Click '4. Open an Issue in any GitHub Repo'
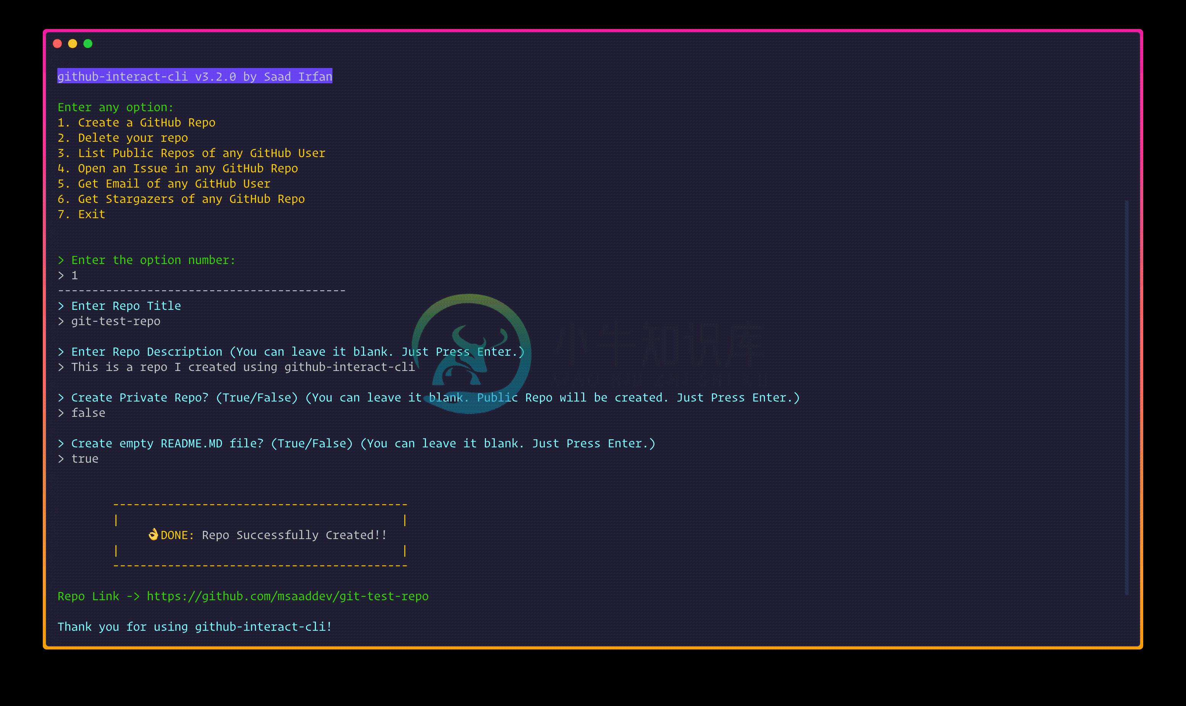 (177, 168)
